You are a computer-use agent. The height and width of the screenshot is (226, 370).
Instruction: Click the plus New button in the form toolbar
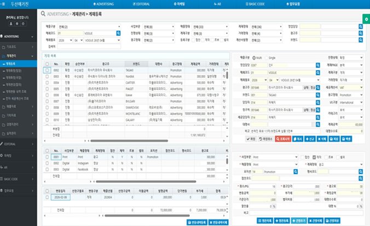point(310,139)
